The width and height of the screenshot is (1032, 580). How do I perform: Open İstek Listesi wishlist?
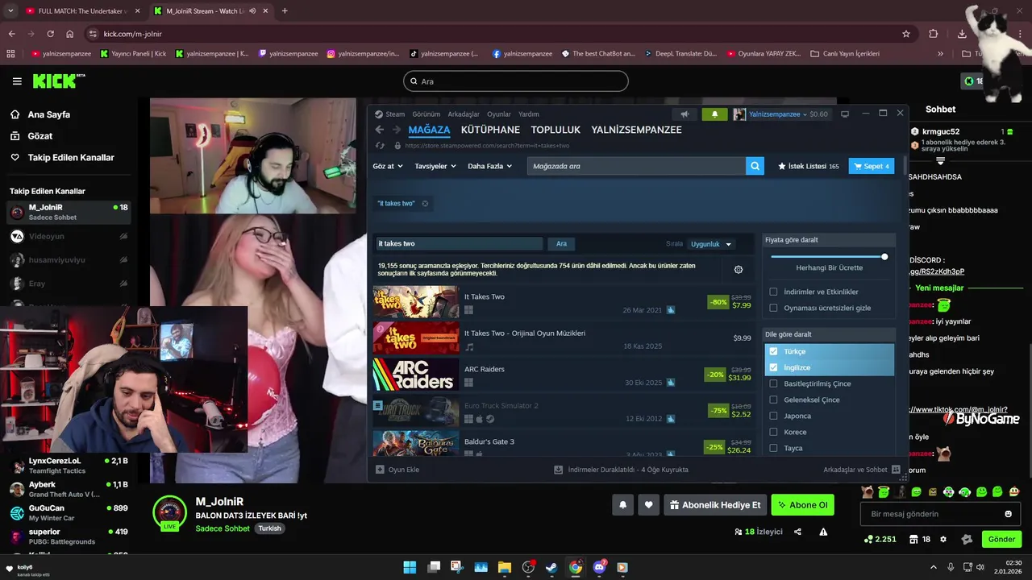point(809,166)
